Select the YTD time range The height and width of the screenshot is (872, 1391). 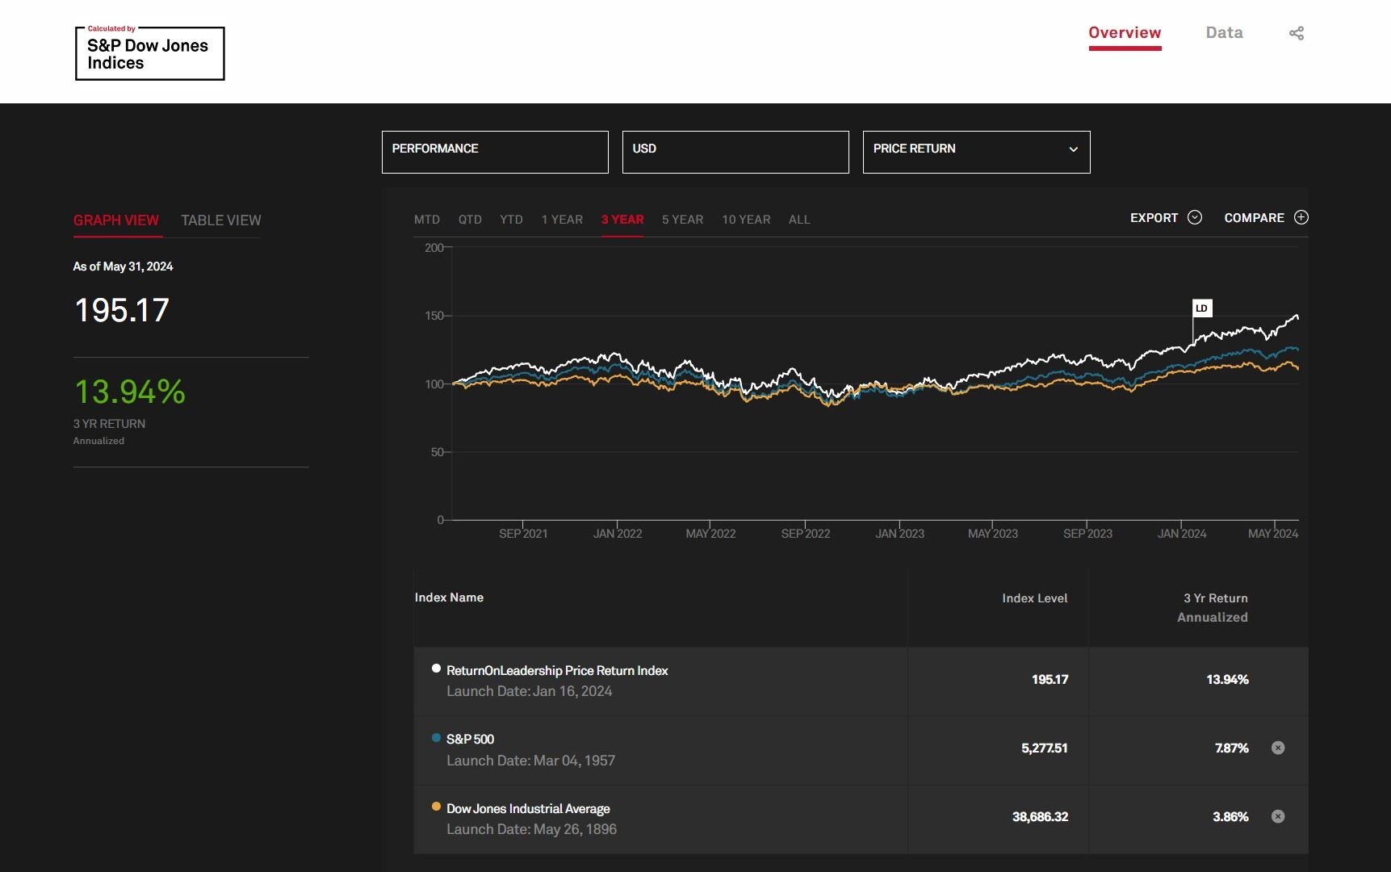tap(511, 220)
